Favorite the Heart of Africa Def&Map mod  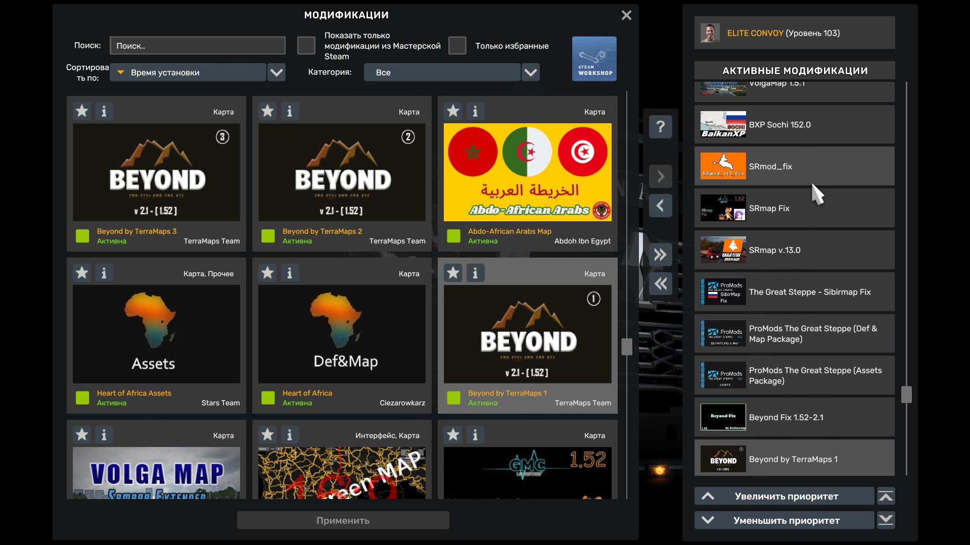[x=267, y=273]
